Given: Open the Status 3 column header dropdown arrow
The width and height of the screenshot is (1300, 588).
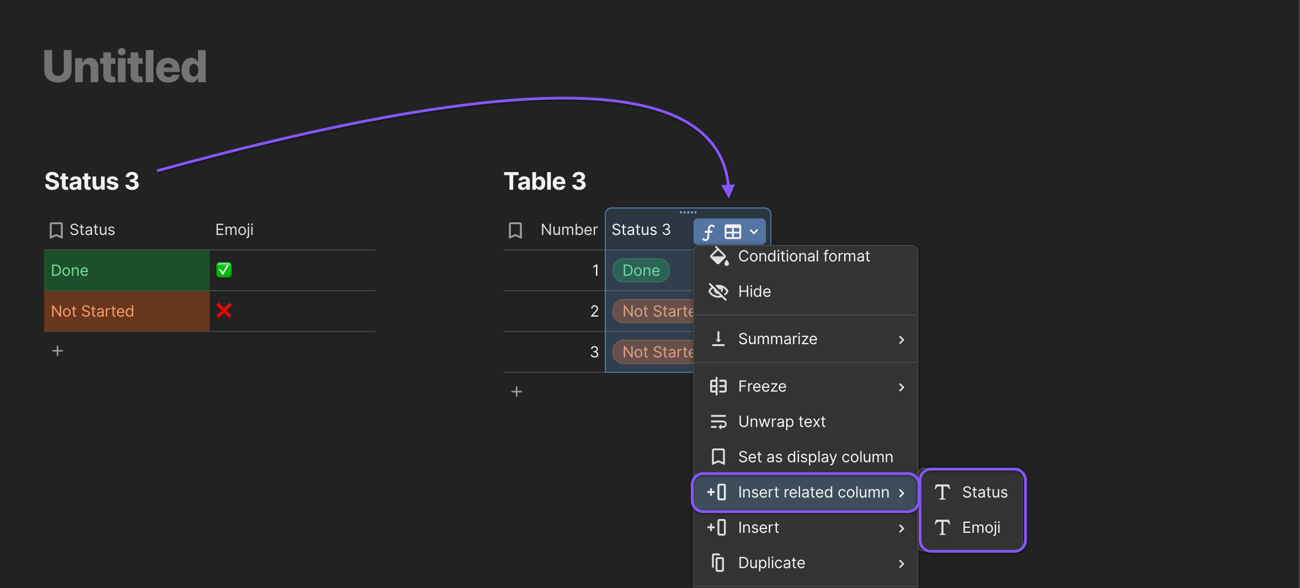Looking at the screenshot, I should point(754,232).
